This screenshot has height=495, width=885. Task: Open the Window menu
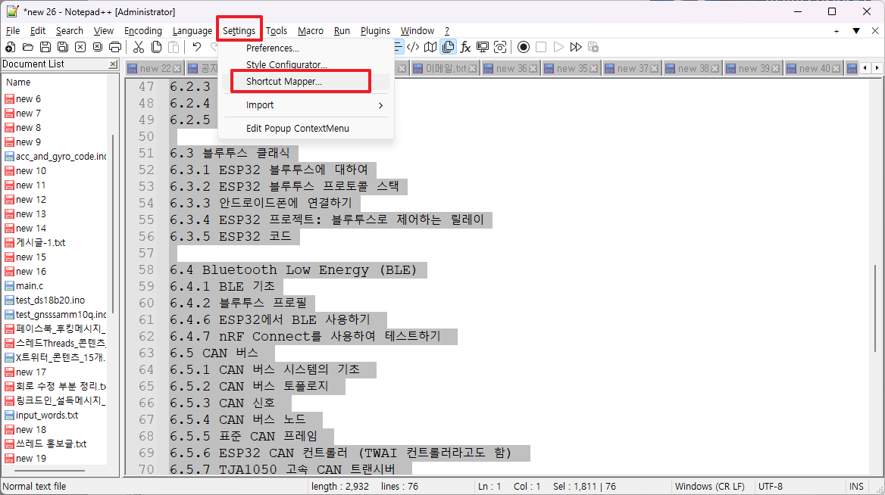417,31
